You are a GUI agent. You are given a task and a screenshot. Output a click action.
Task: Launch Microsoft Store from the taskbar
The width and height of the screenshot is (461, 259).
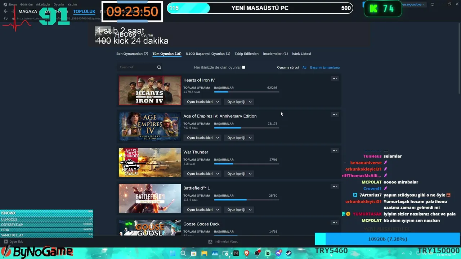coord(193,253)
